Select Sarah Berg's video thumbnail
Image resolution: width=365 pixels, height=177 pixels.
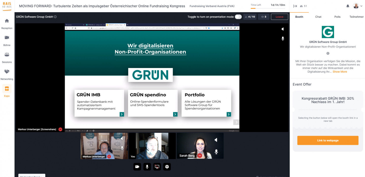coord(200,146)
